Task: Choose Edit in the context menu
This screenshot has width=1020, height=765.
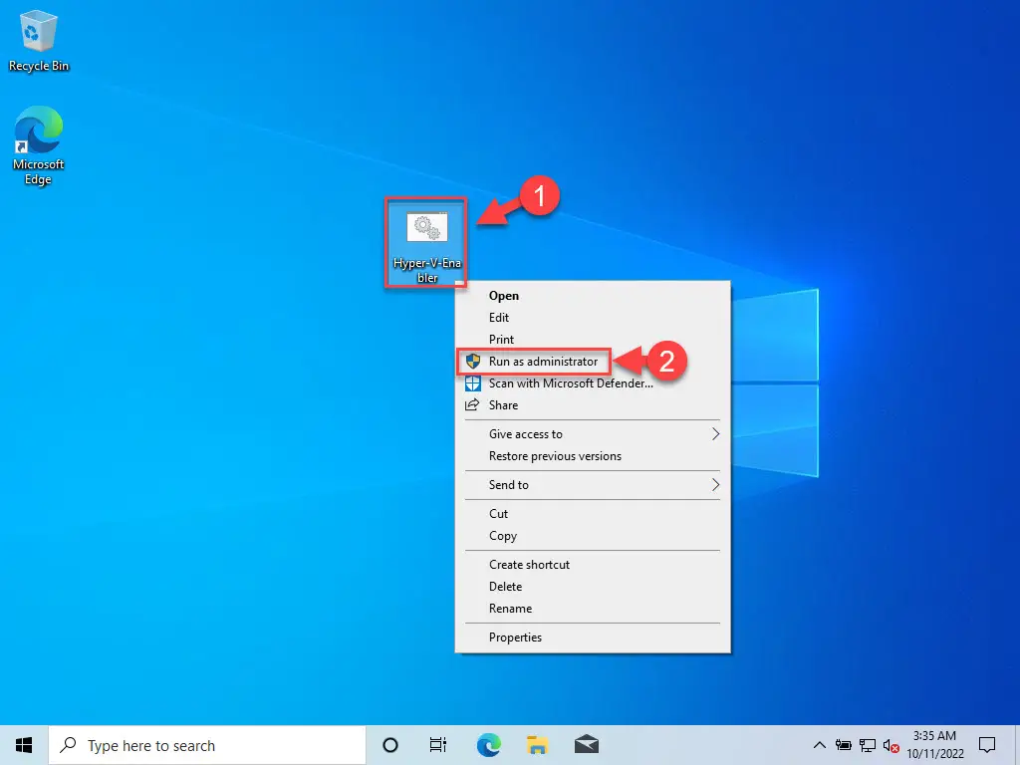Action: pyautogui.click(x=593, y=318)
